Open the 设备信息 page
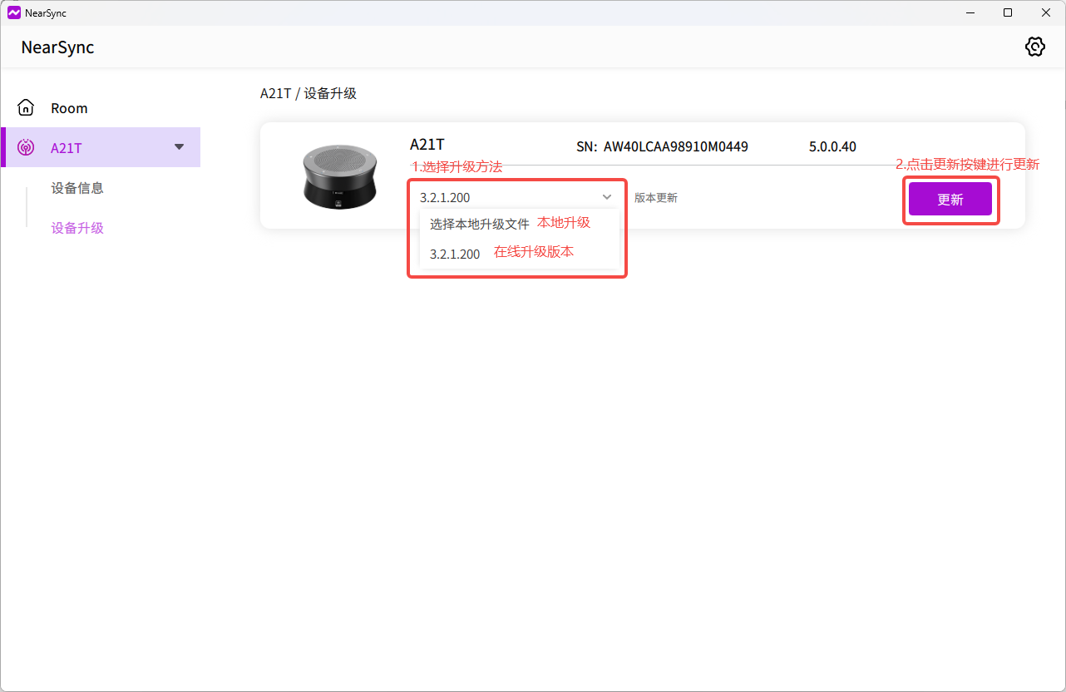 [77, 188]
